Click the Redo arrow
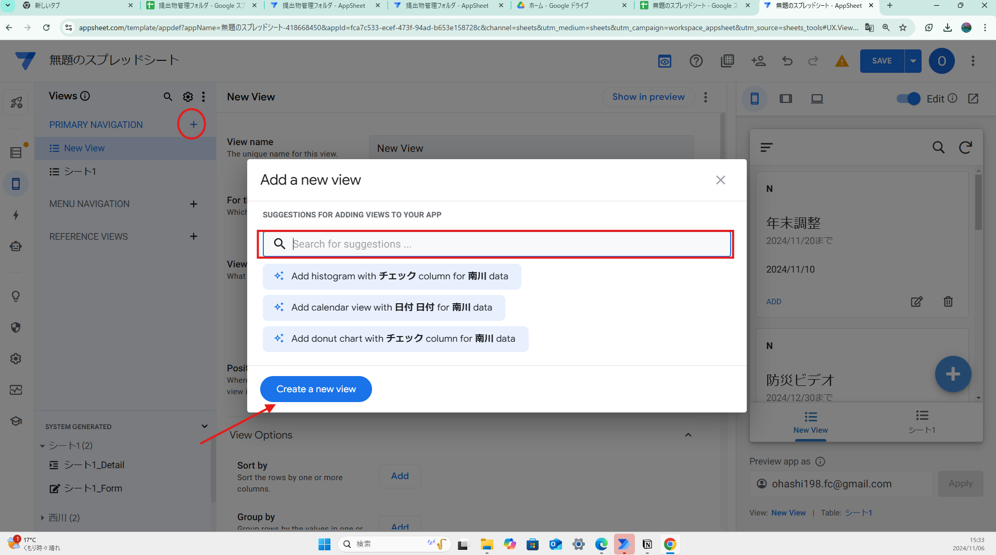The width and height of the screenshot is (996, 555). tap(813, 61)
